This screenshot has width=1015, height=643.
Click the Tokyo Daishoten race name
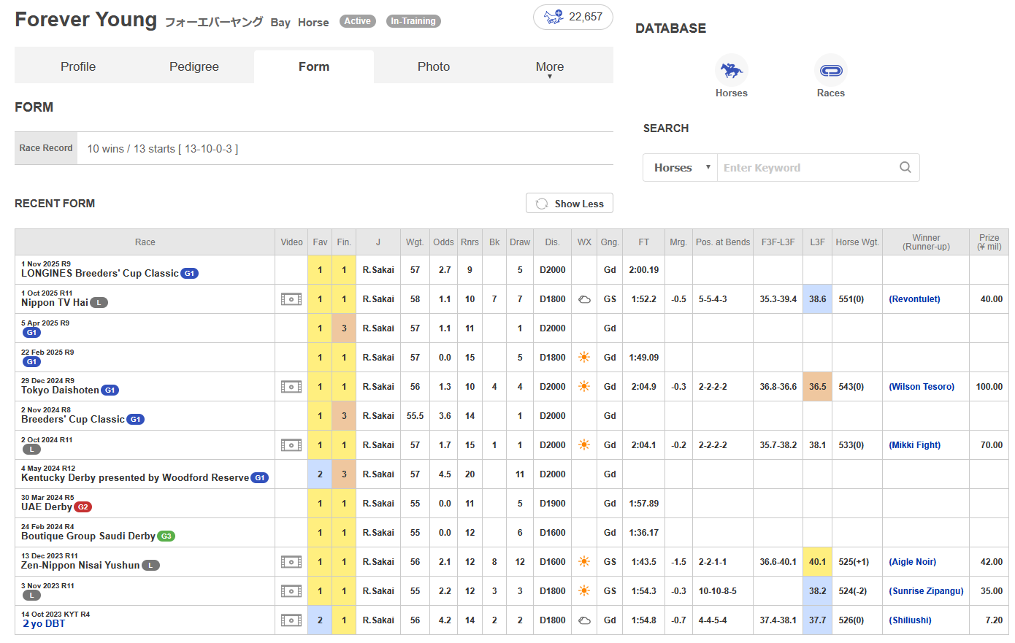60,390
